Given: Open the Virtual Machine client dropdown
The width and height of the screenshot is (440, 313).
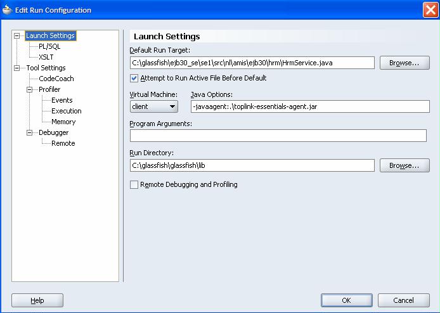Looking at the screenshot, I should click(x=154, y=106).
